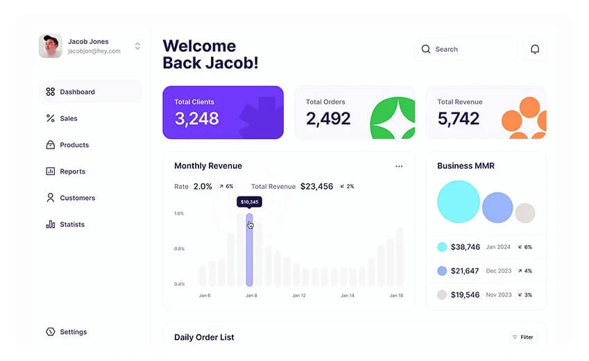The width and height of the screenshot is (589, 361).
Task: Go to the Reports menu item
Action: point(72,171)
